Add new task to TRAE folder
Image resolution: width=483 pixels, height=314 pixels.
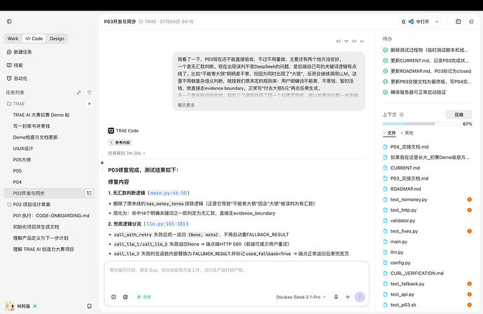coord(90,104)
